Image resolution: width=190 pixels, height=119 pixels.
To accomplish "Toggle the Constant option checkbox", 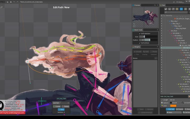I will (x=183, y=103).
